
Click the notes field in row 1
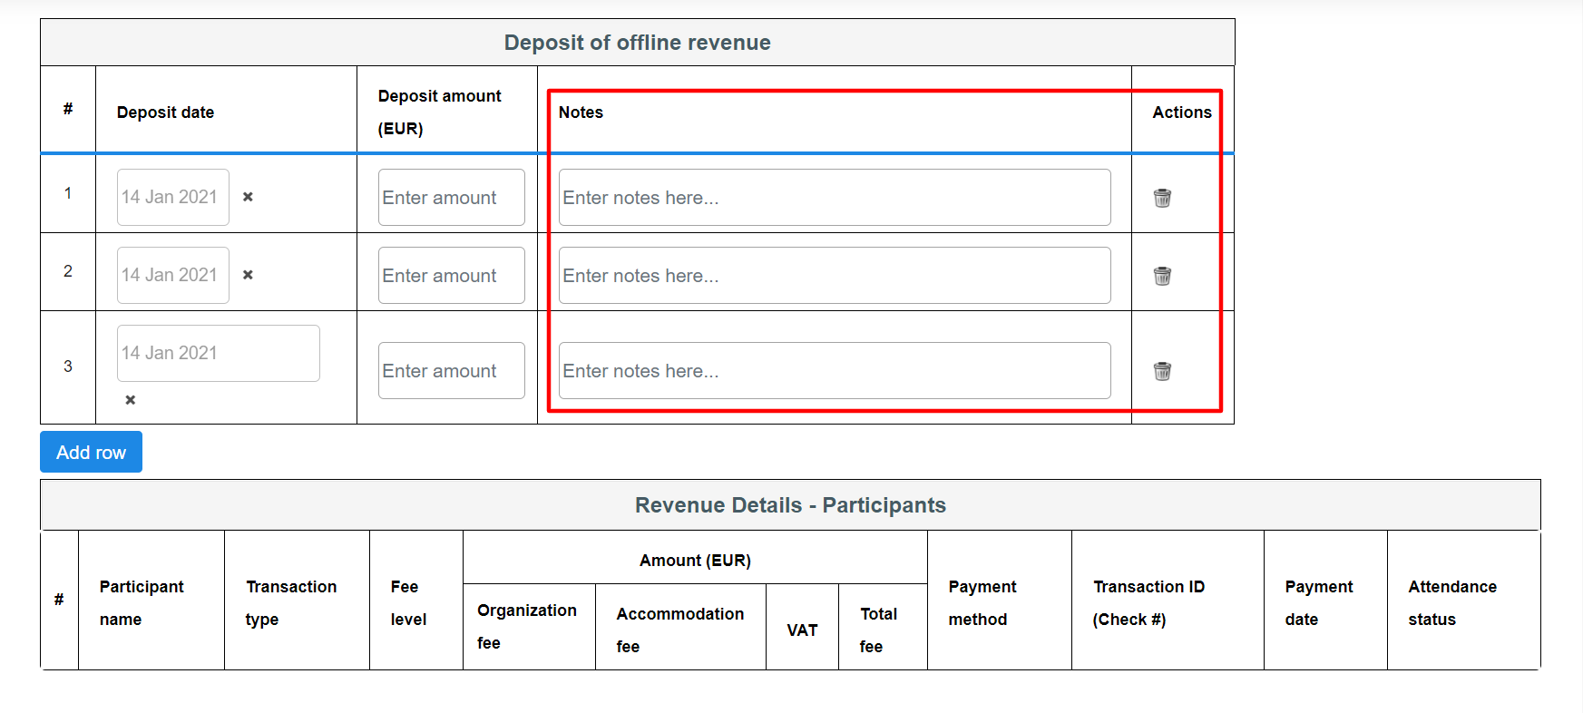pos(835,197)
